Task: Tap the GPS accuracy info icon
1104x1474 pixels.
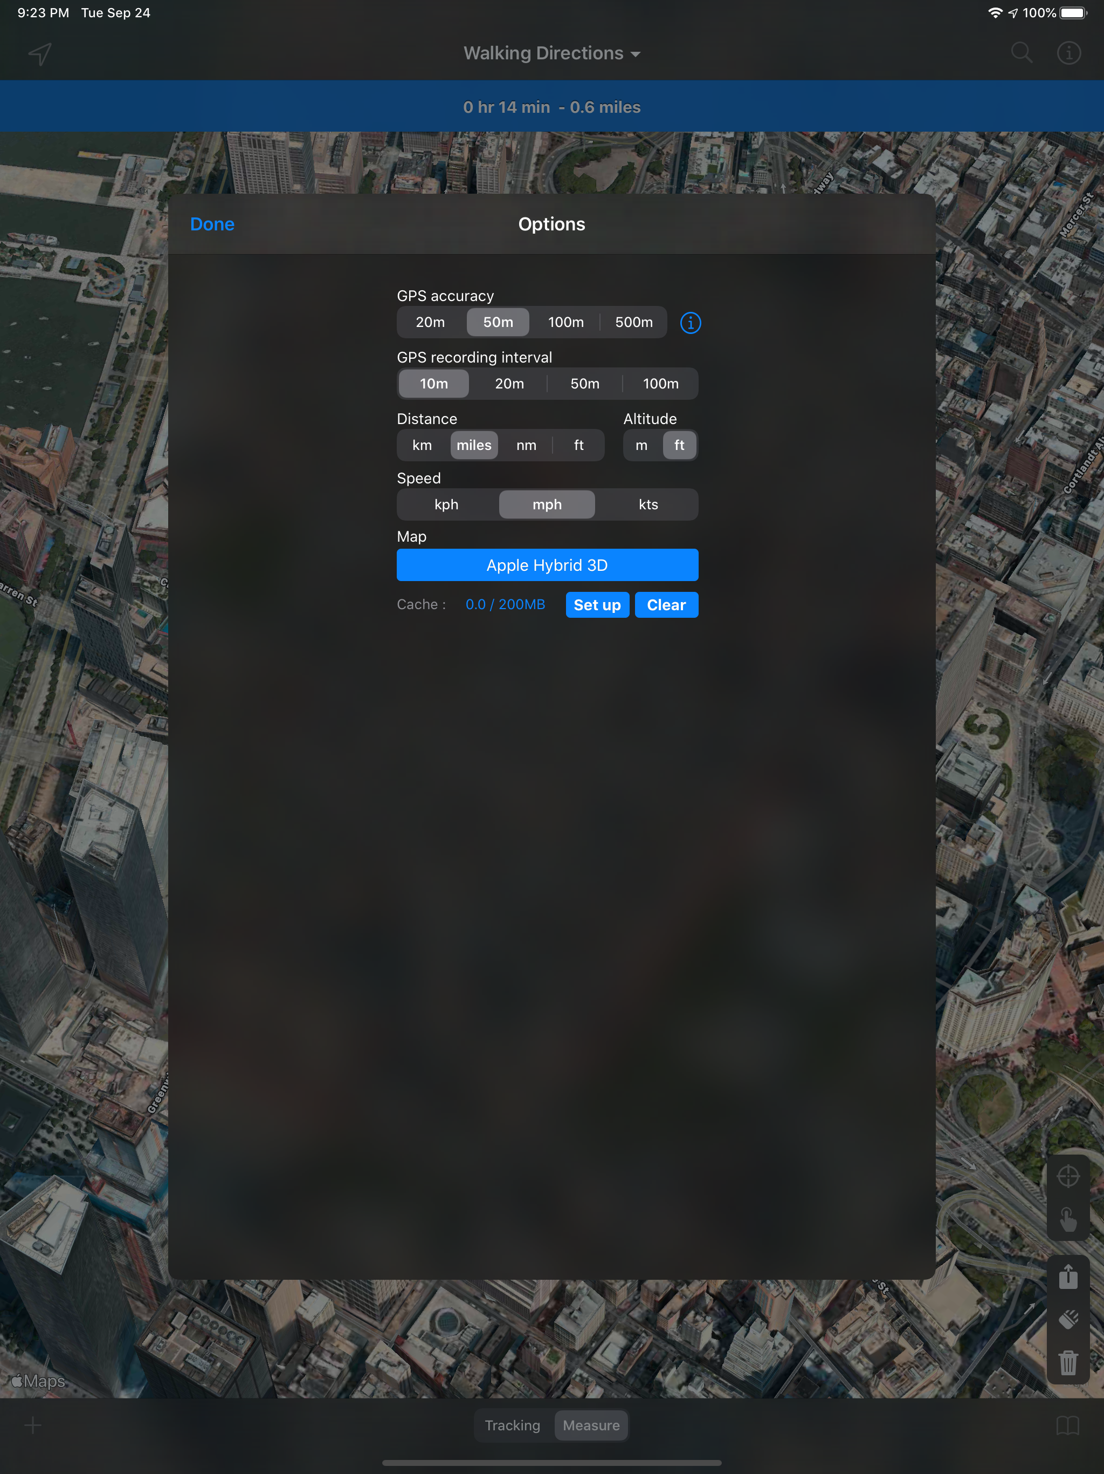Action: [690, 323]
